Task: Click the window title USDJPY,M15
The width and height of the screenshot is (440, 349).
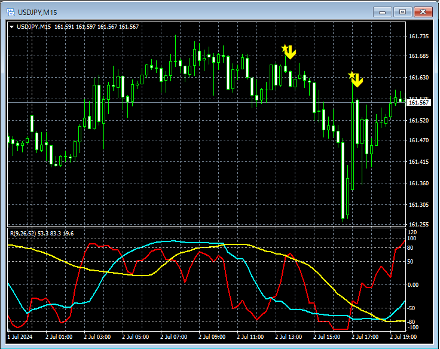Action: tap(37, 13)
